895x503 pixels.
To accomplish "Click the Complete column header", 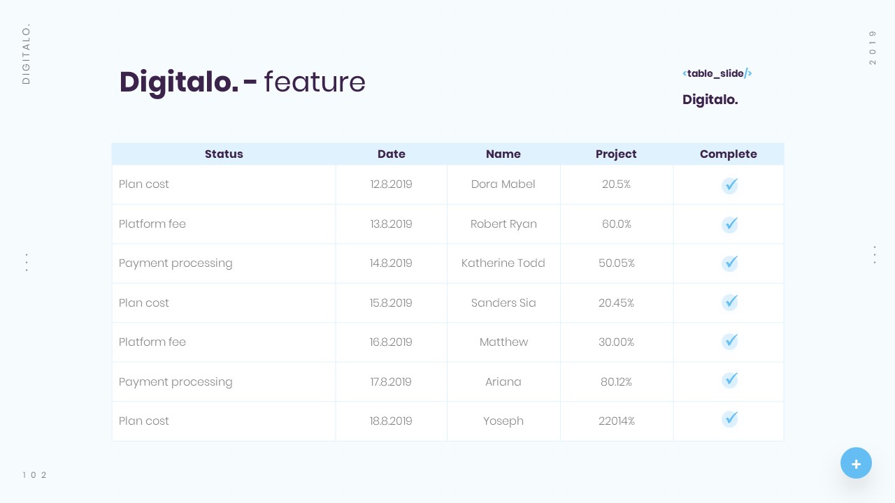I will click(729, 154).
